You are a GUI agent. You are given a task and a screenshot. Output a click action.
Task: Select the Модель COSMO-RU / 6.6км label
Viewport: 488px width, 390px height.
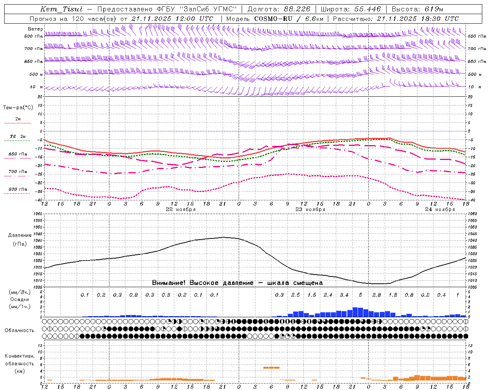tap(275, 19)
